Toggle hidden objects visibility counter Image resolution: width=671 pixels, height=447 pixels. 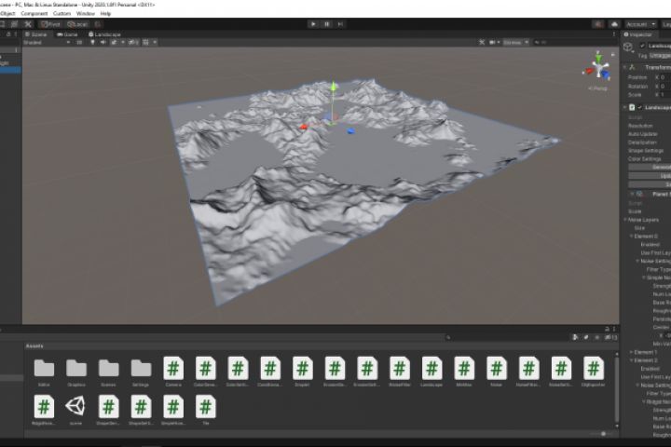point(133,42)
